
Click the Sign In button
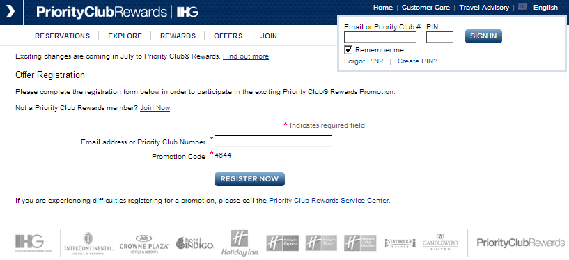point(483,36)
